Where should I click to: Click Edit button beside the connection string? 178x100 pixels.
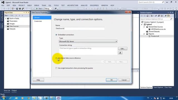point(123,49)
